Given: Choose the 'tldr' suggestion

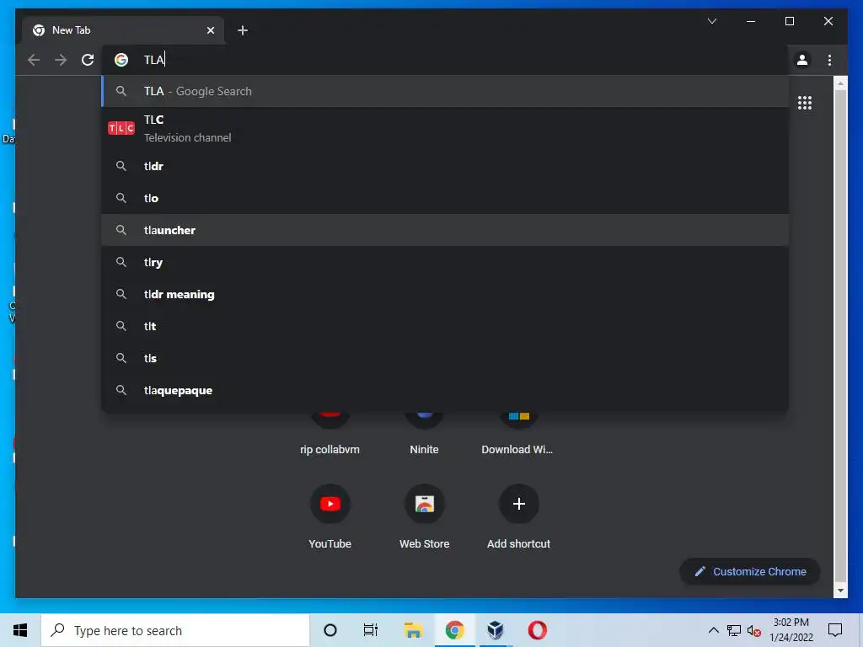Looking at the screenshot, I should click(x=445, y=166).
